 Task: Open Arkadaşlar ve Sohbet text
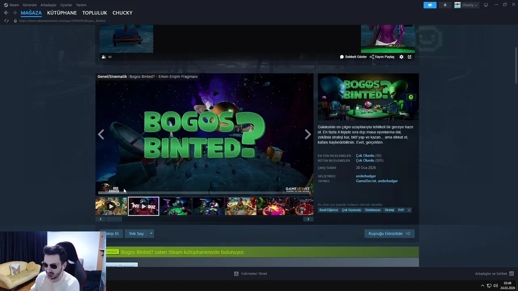(491, 274)
